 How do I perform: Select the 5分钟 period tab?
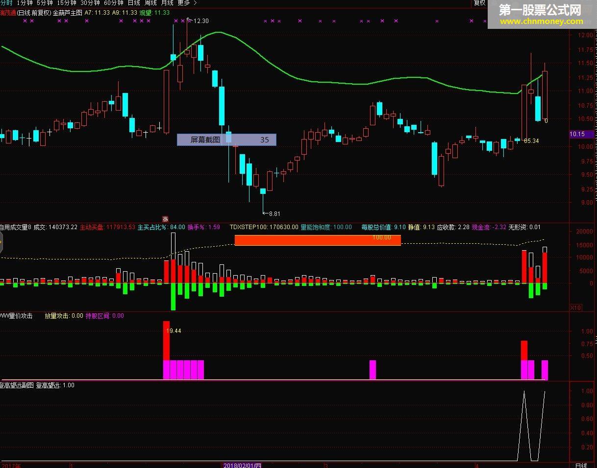[45, 3]
